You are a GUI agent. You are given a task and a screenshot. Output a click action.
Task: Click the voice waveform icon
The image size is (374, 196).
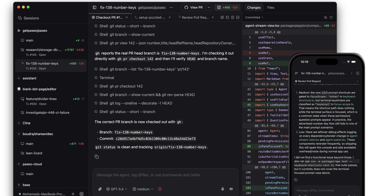231,189
